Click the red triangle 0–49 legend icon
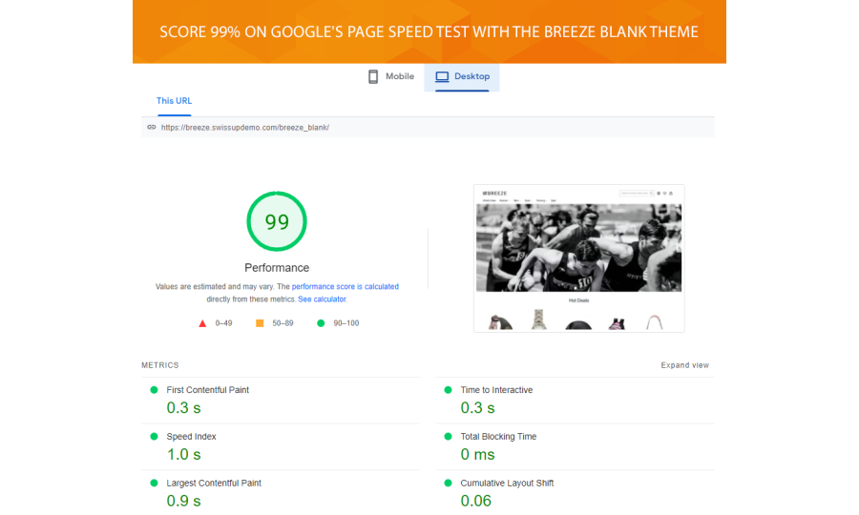This screenshot has width=859, height=515. coord(202,323)
